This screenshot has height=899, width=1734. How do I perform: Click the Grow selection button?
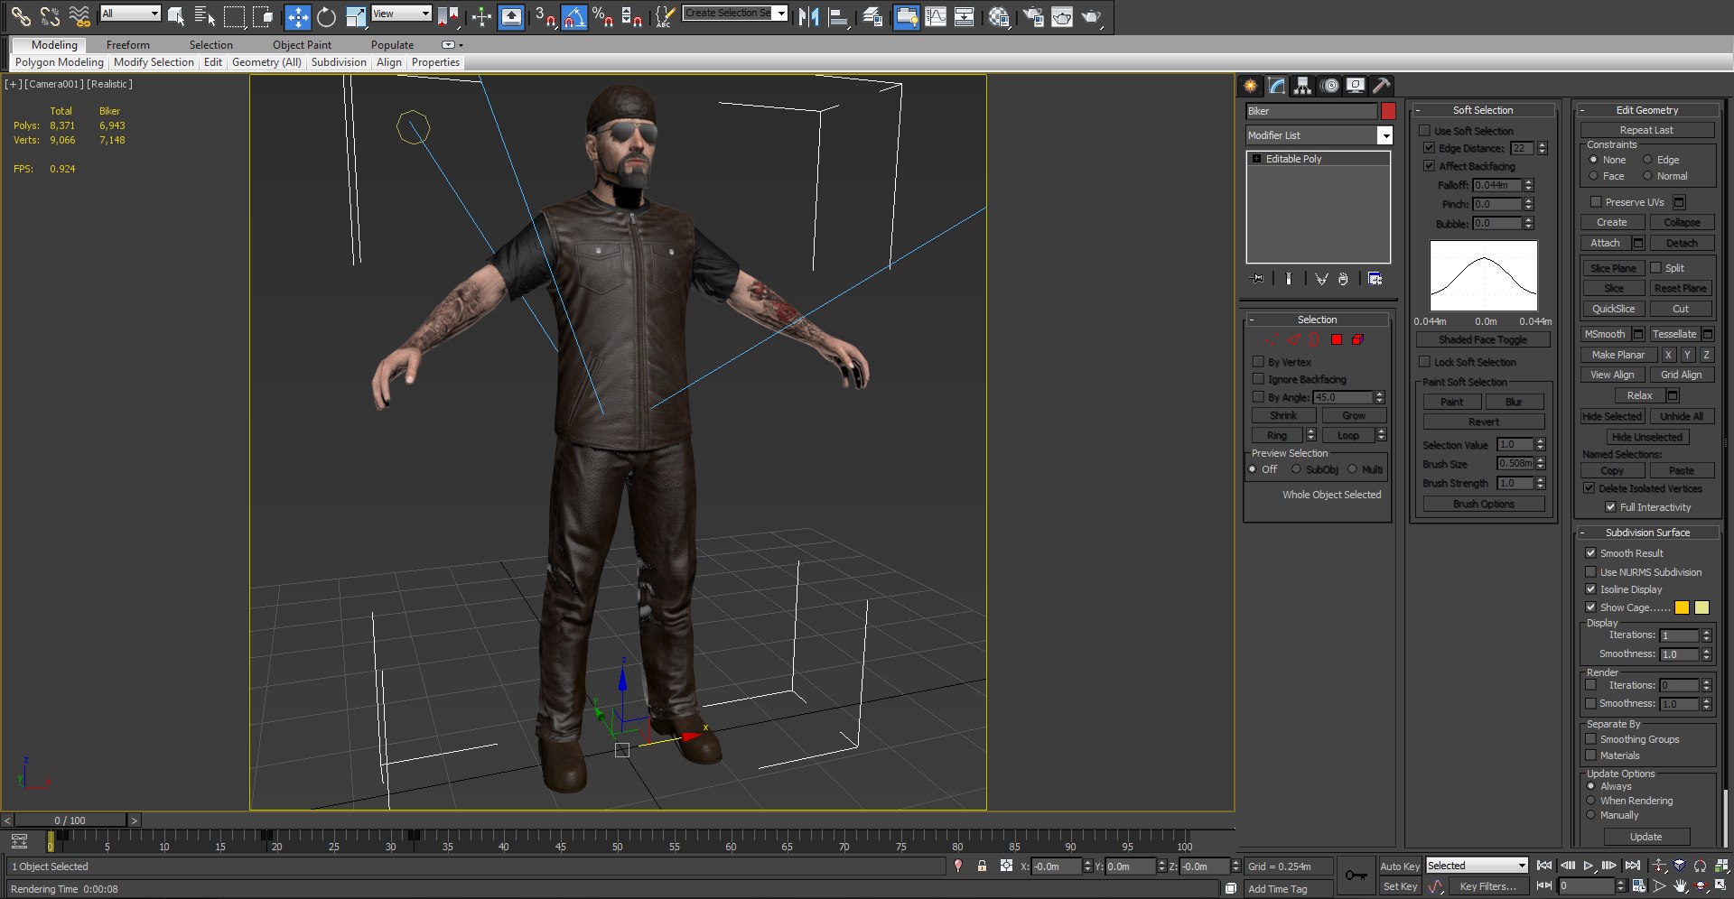click(1354, 416)
